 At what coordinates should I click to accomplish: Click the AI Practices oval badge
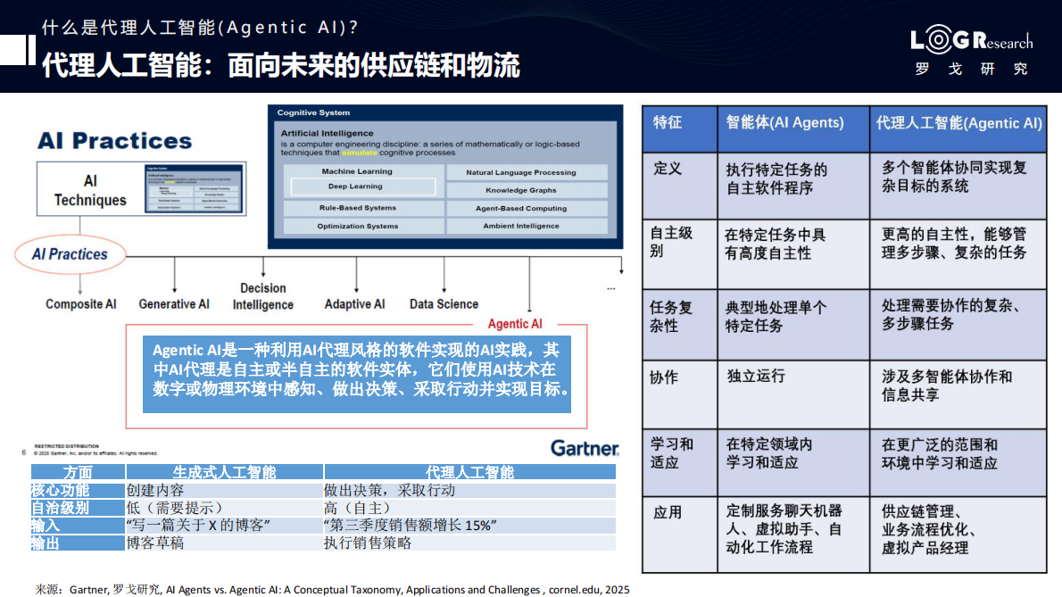click(70, 254)
